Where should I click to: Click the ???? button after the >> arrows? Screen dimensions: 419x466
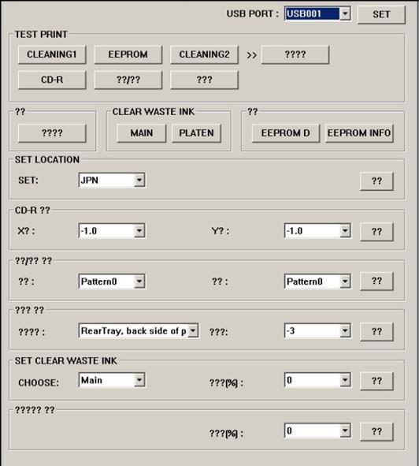point(295,54)
